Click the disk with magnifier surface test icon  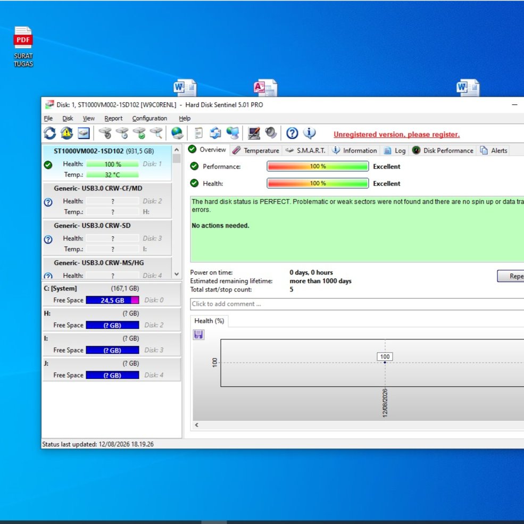pos(156,134)
